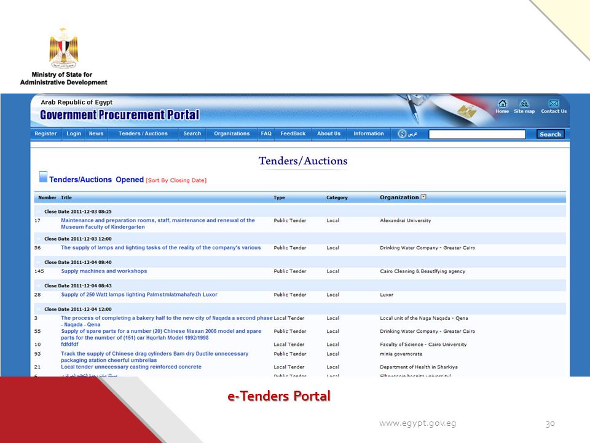The height and width of the screenshot is (443, 590).
Task: Click Local unit of the Naga Naqada cell
Action: [x=423, y=318]
